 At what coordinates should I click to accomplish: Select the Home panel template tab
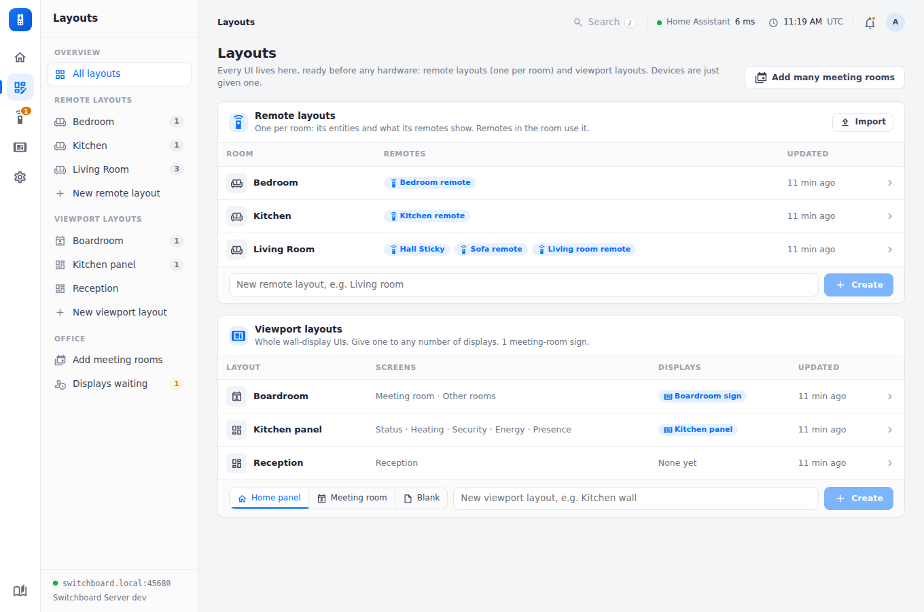pyautogui.click(x=269, y=498)
